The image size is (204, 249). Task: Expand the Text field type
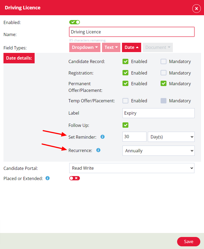[x=111, y=47]
